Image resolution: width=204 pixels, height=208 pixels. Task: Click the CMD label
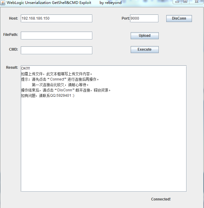pyautogui.click(x=13, y=49)
